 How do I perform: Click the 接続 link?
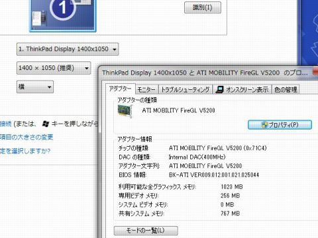pyautogui.click(x=6, y=124)
